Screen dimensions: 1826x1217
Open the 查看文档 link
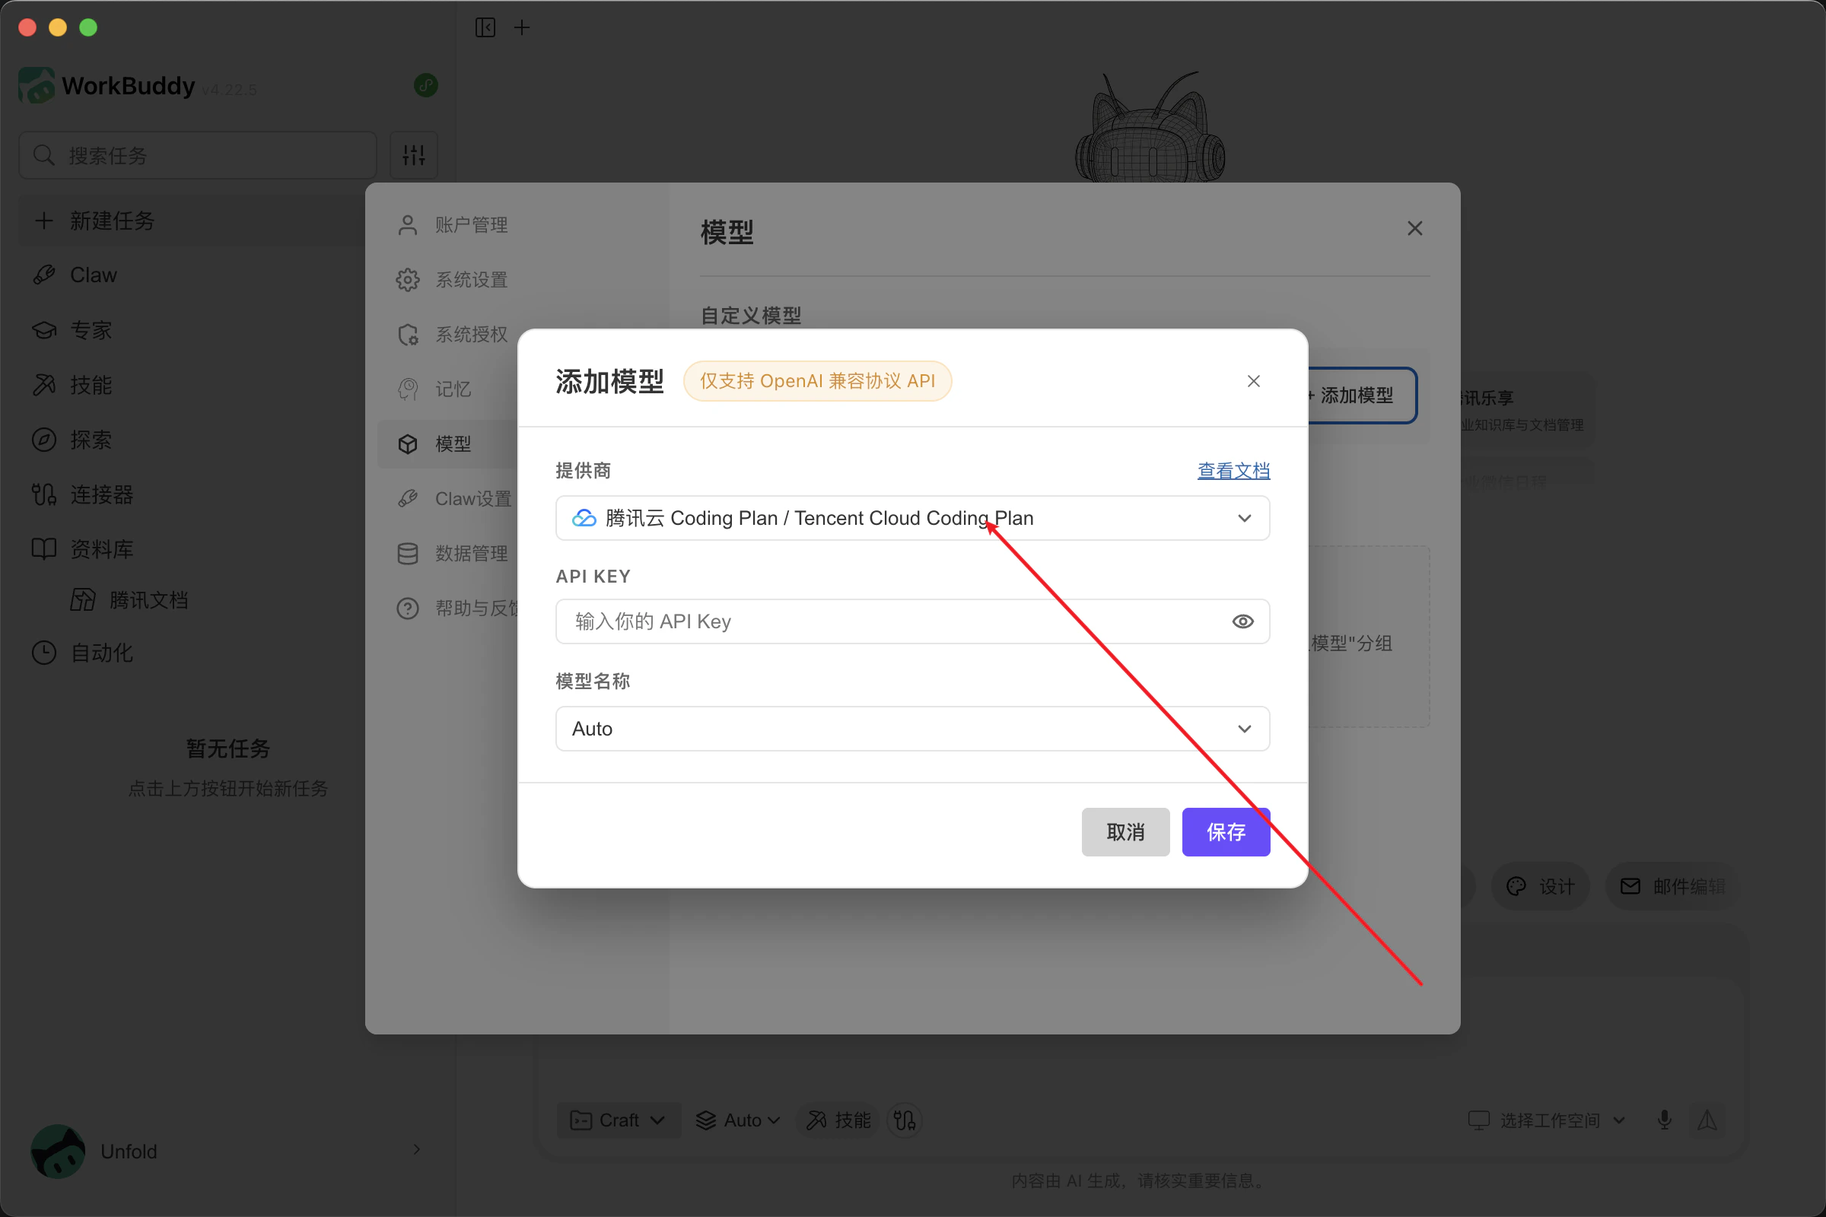click(x=1233, y=470)
